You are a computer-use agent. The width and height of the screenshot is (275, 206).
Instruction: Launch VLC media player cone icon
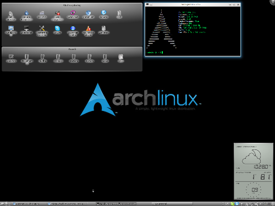coord(89,28)
